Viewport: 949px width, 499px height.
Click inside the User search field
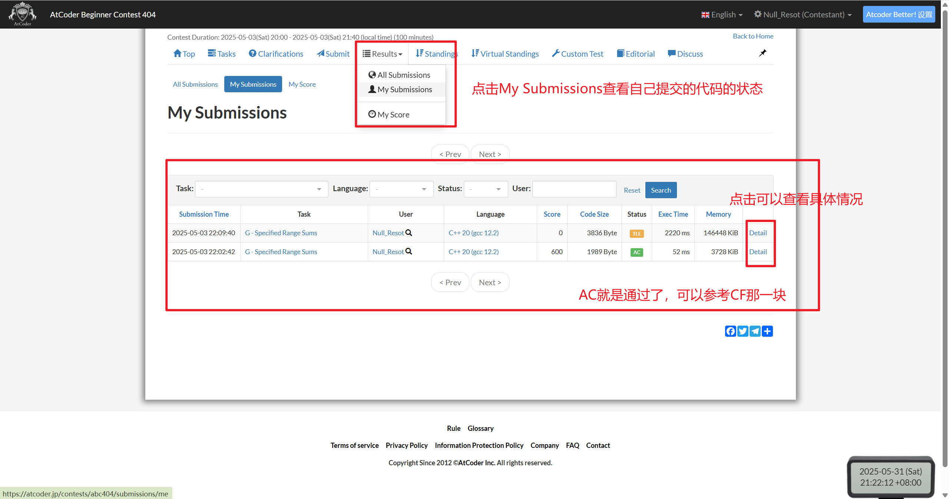(573, 189)
